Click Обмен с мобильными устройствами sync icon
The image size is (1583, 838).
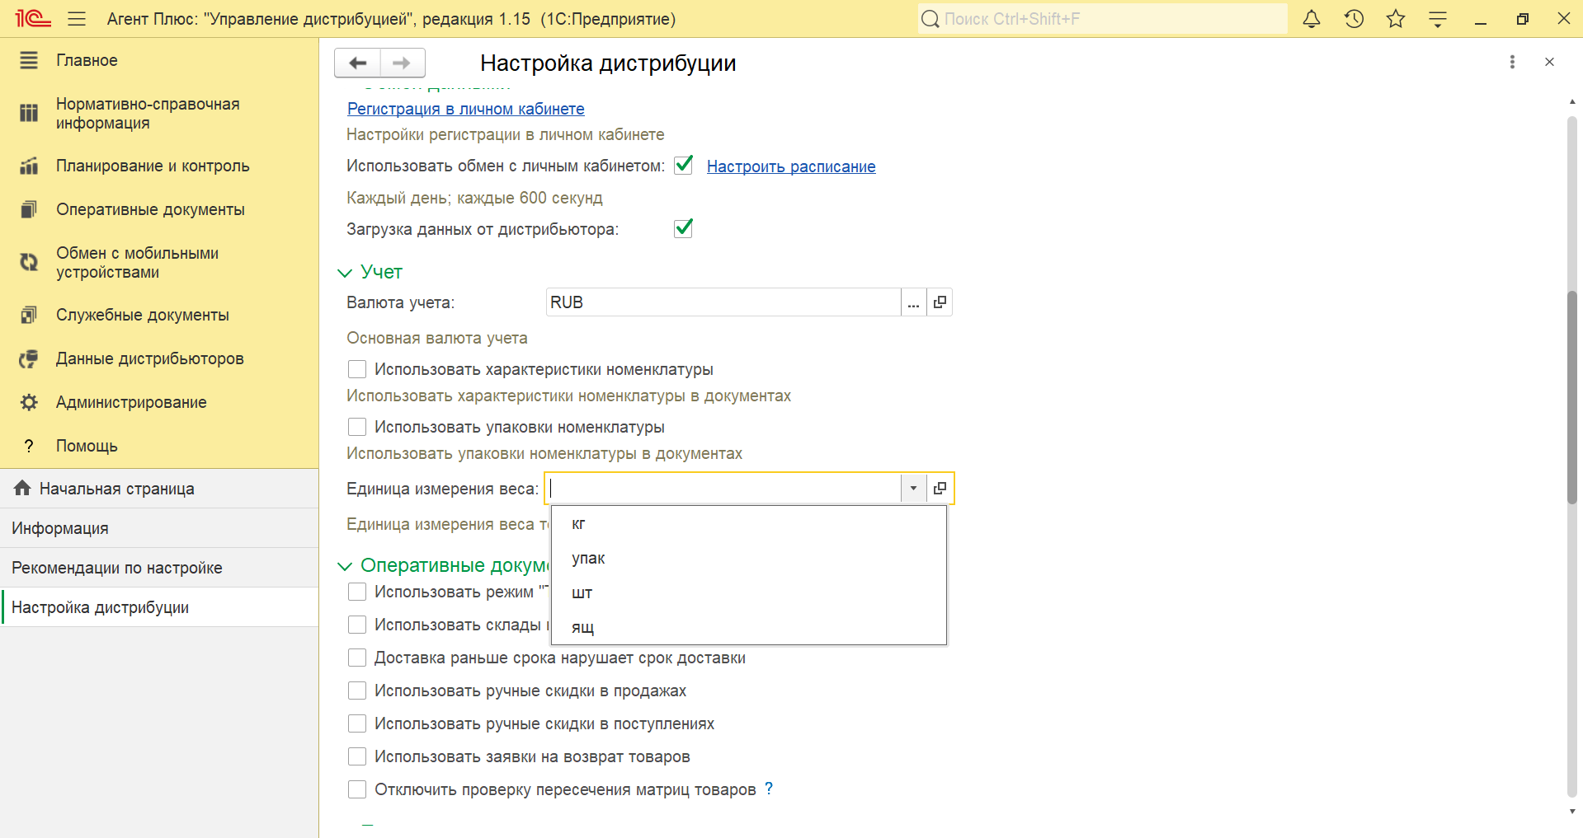click(x=29, y=262)
